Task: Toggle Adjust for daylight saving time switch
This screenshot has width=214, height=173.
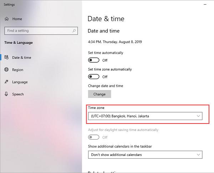Action: (94, 137)
